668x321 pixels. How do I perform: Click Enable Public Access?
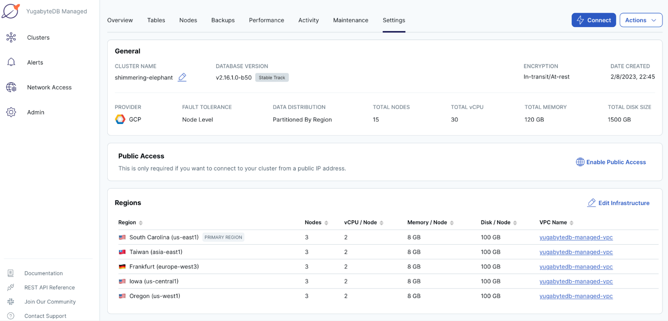tap(611, 162)
